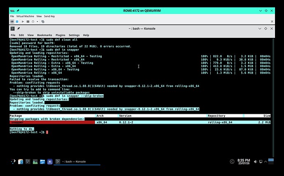Pause the virtual machine
The height and width of the screenshot is (176, 284).
pyautogui.click(x=28, y=21)
